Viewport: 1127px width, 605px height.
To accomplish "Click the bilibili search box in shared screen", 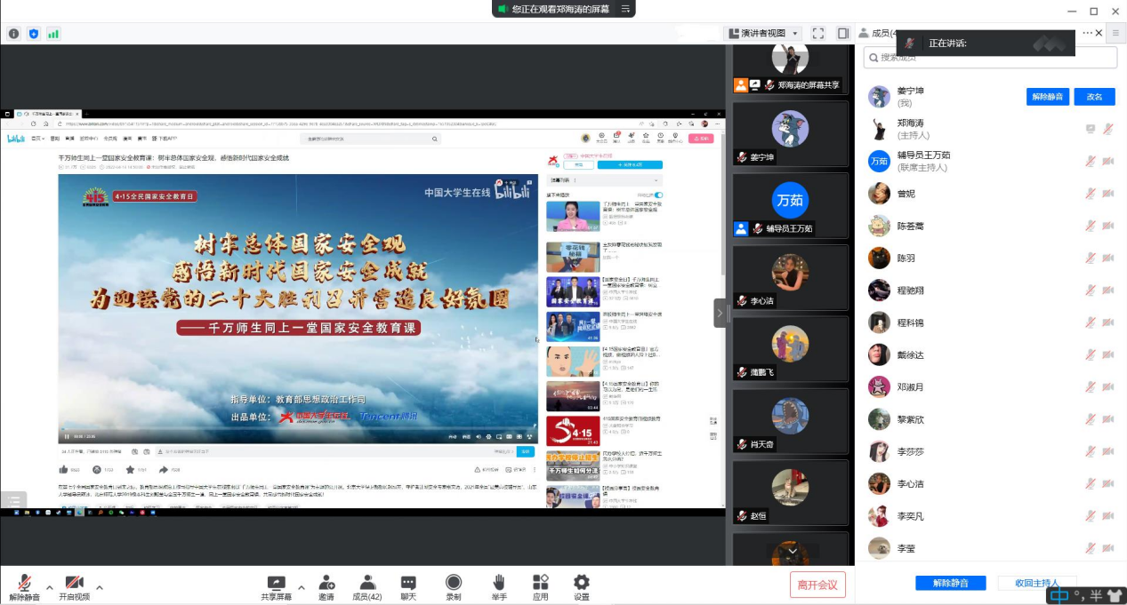I will [372, 139].
